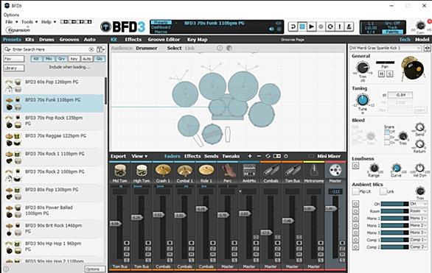The height and width of the screenshot is (273, 432).
Task: Select the Master channel icon in the mixer
Action: point(335,171)
